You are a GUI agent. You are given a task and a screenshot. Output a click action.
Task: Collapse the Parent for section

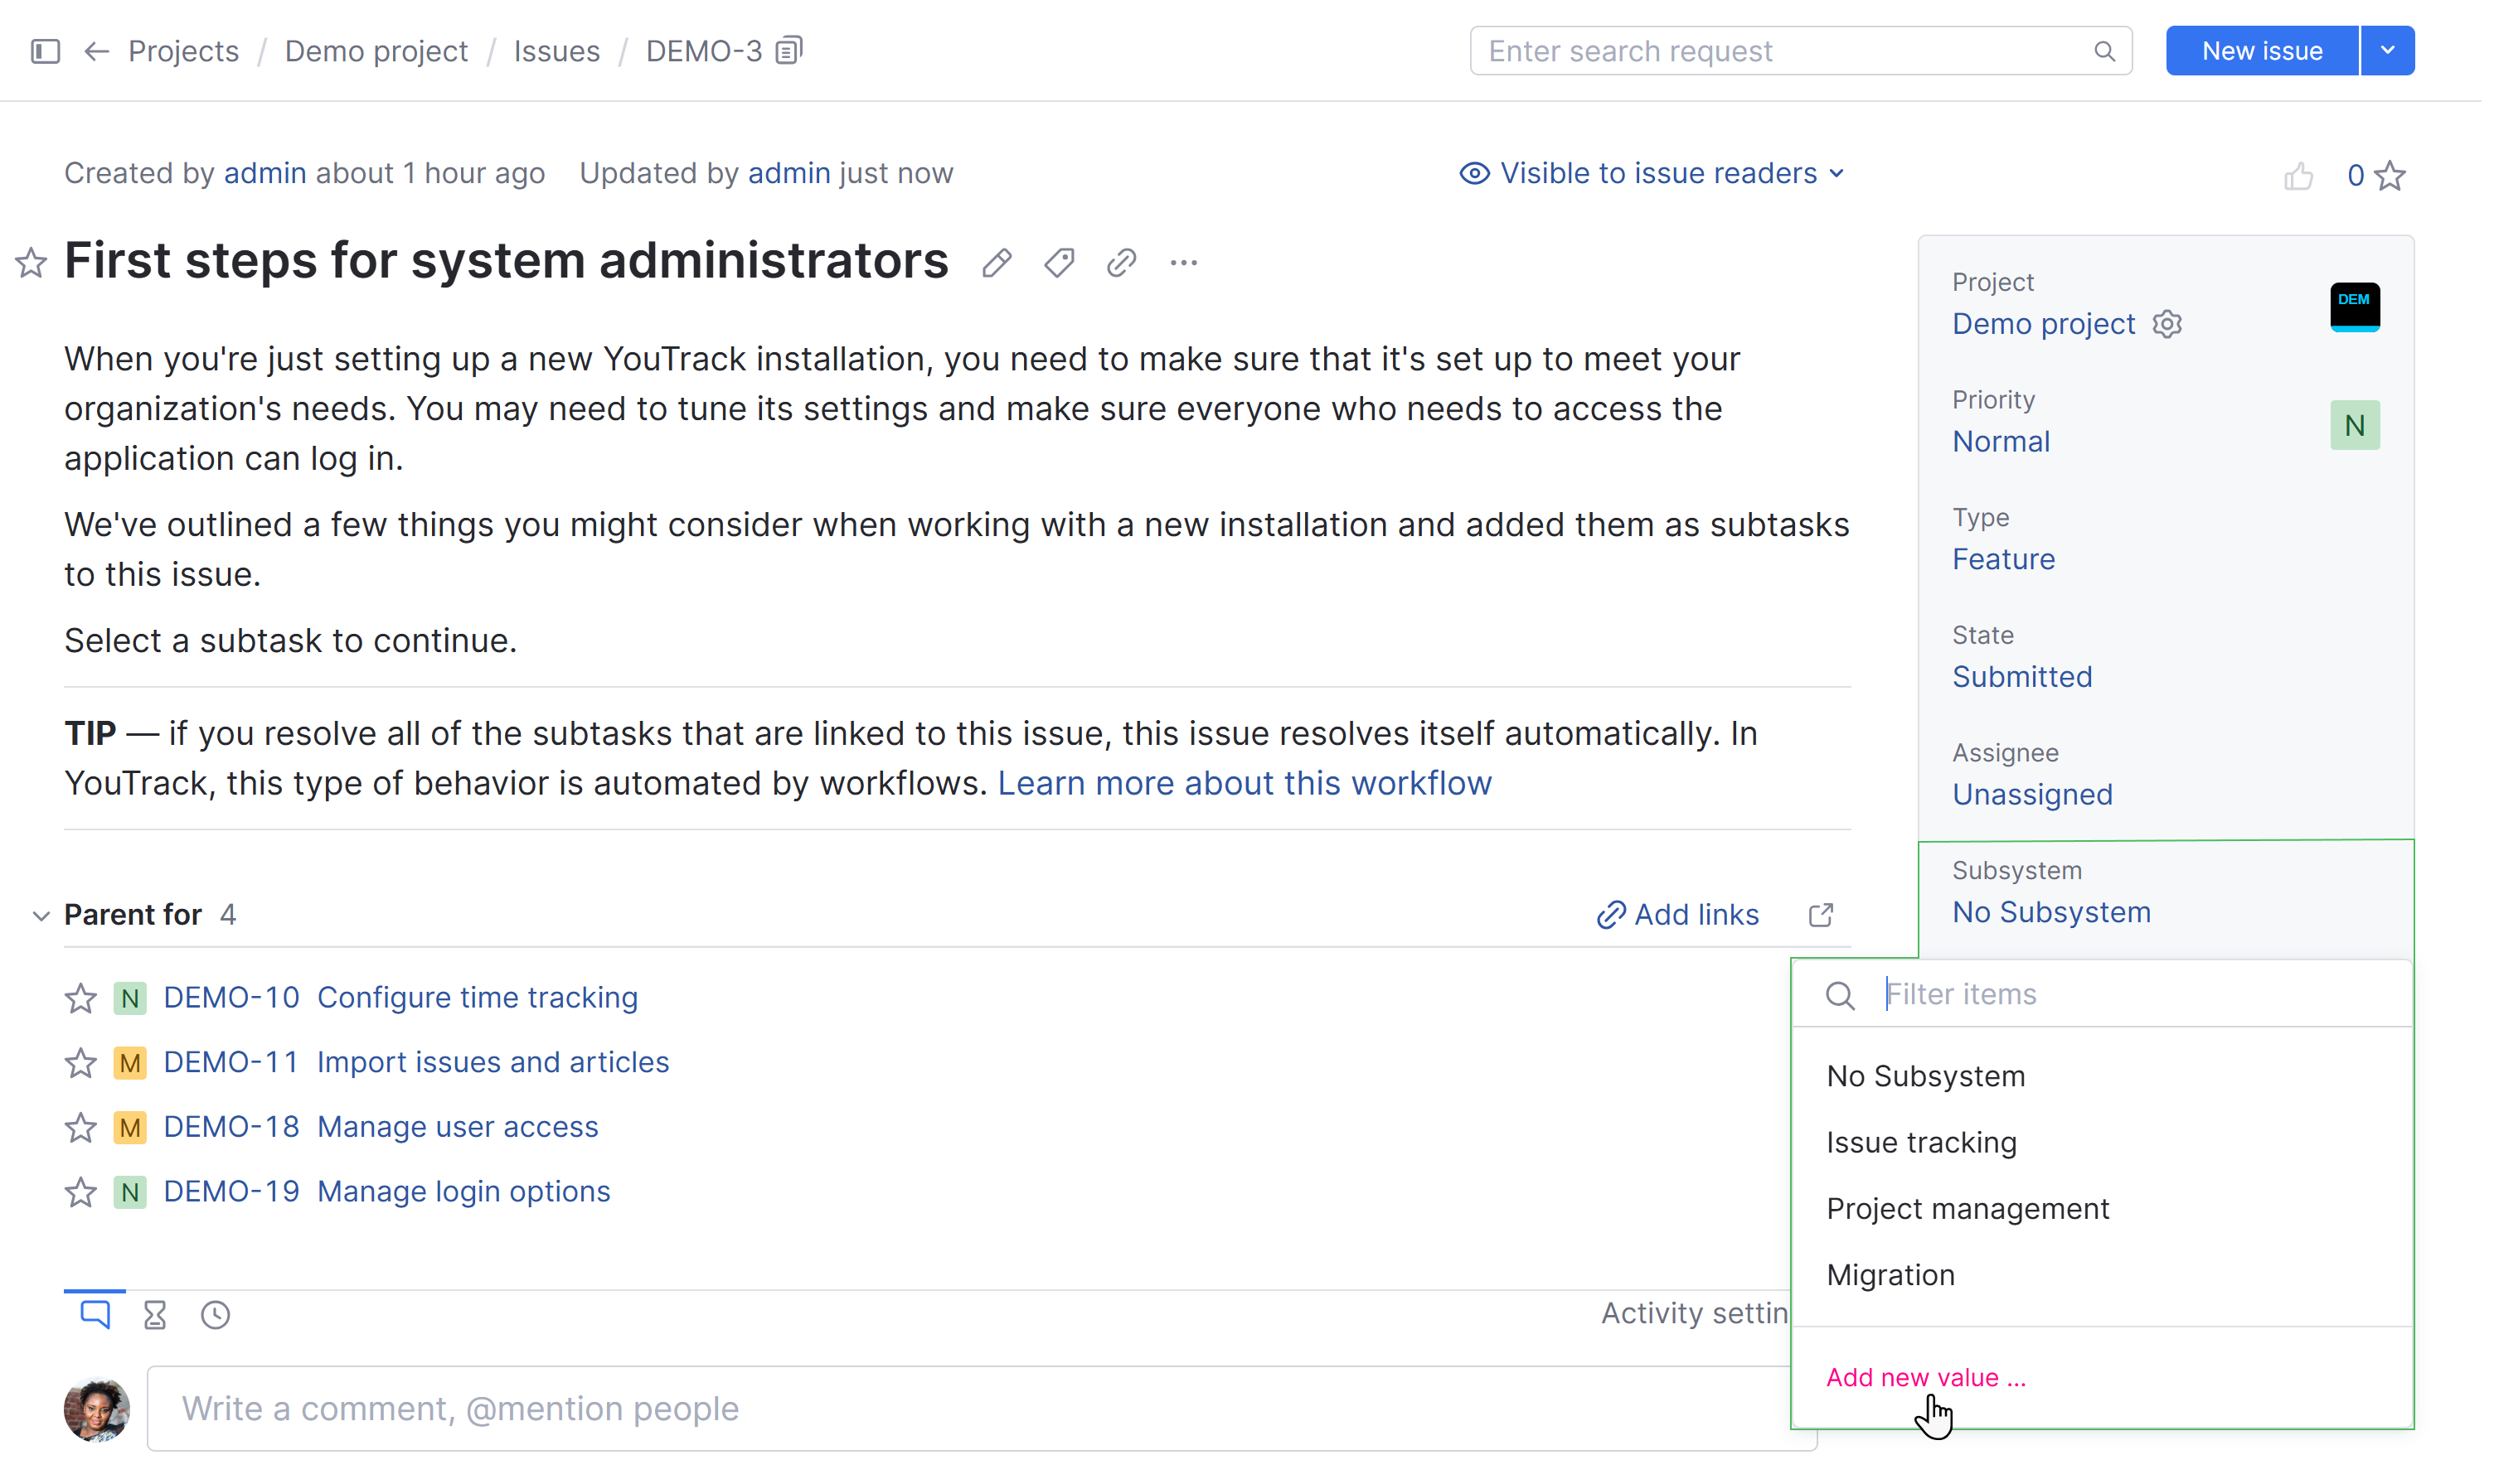(x=41, y=915)
